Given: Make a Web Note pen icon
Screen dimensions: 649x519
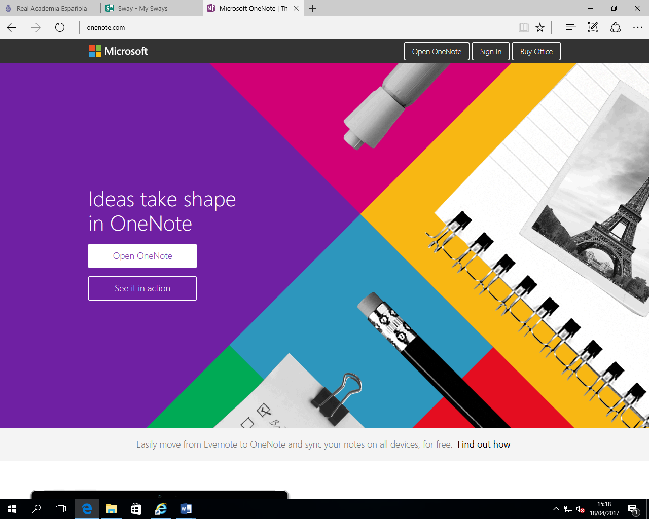Looking at the screenshot, I should tap(593, 27).
